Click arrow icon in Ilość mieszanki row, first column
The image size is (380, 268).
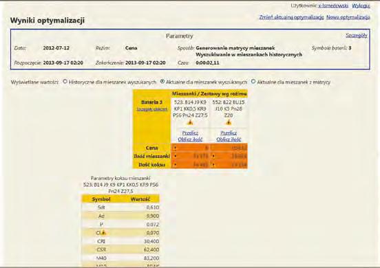176,156
